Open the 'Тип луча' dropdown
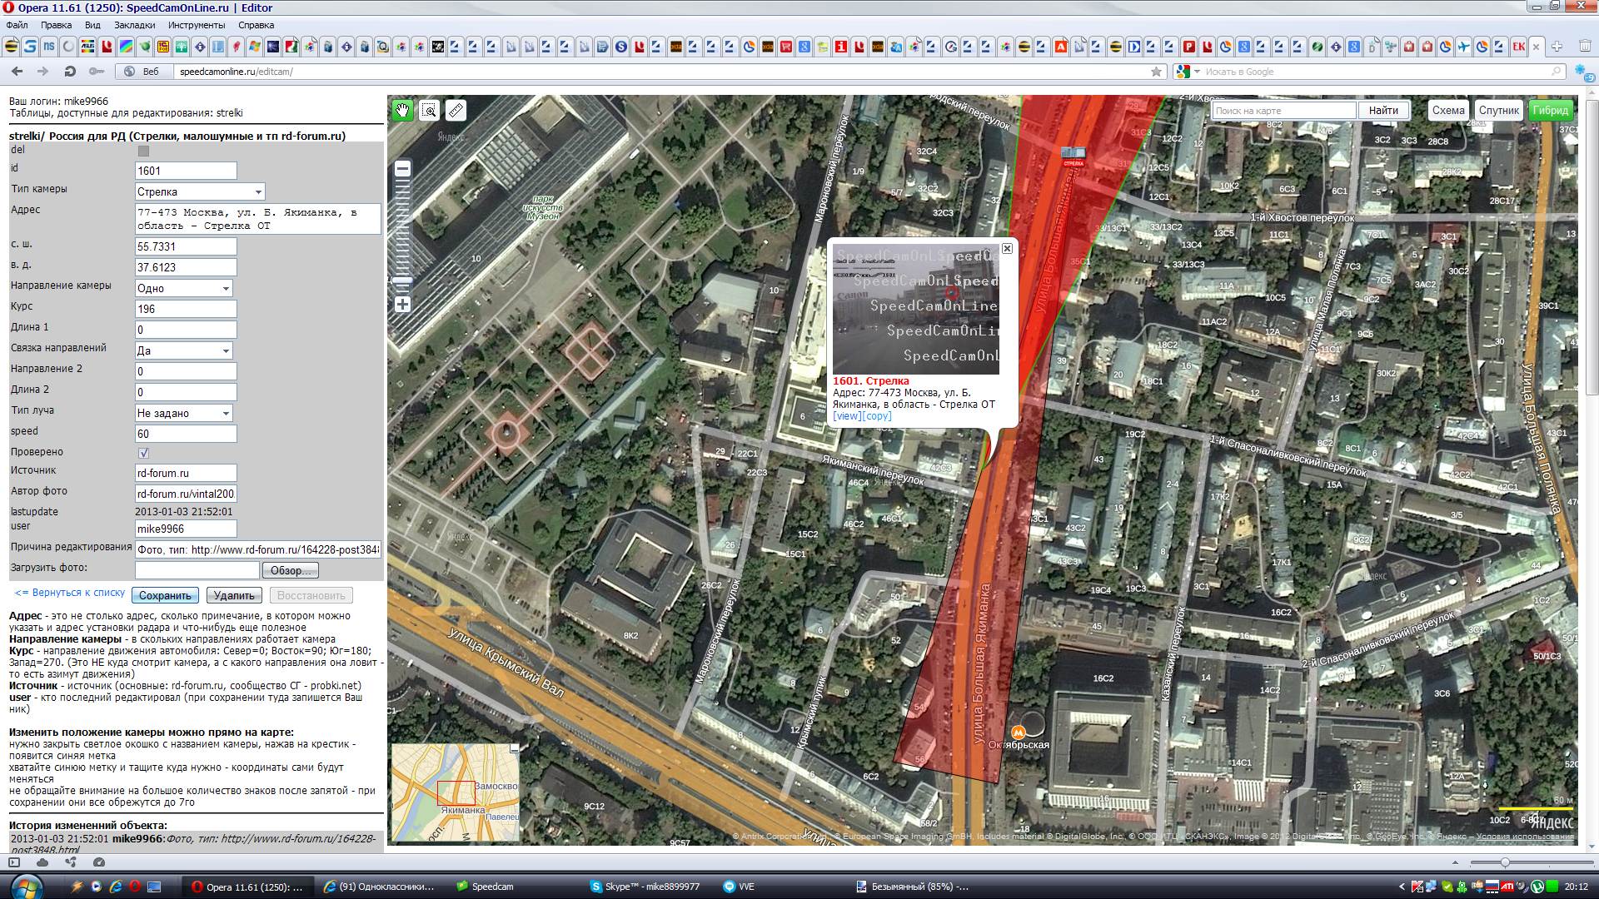Viewport: 1599px width, 899px height. (x=184, y=413)
